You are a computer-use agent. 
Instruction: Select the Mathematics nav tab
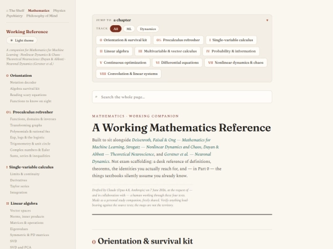tap(39, 10)
